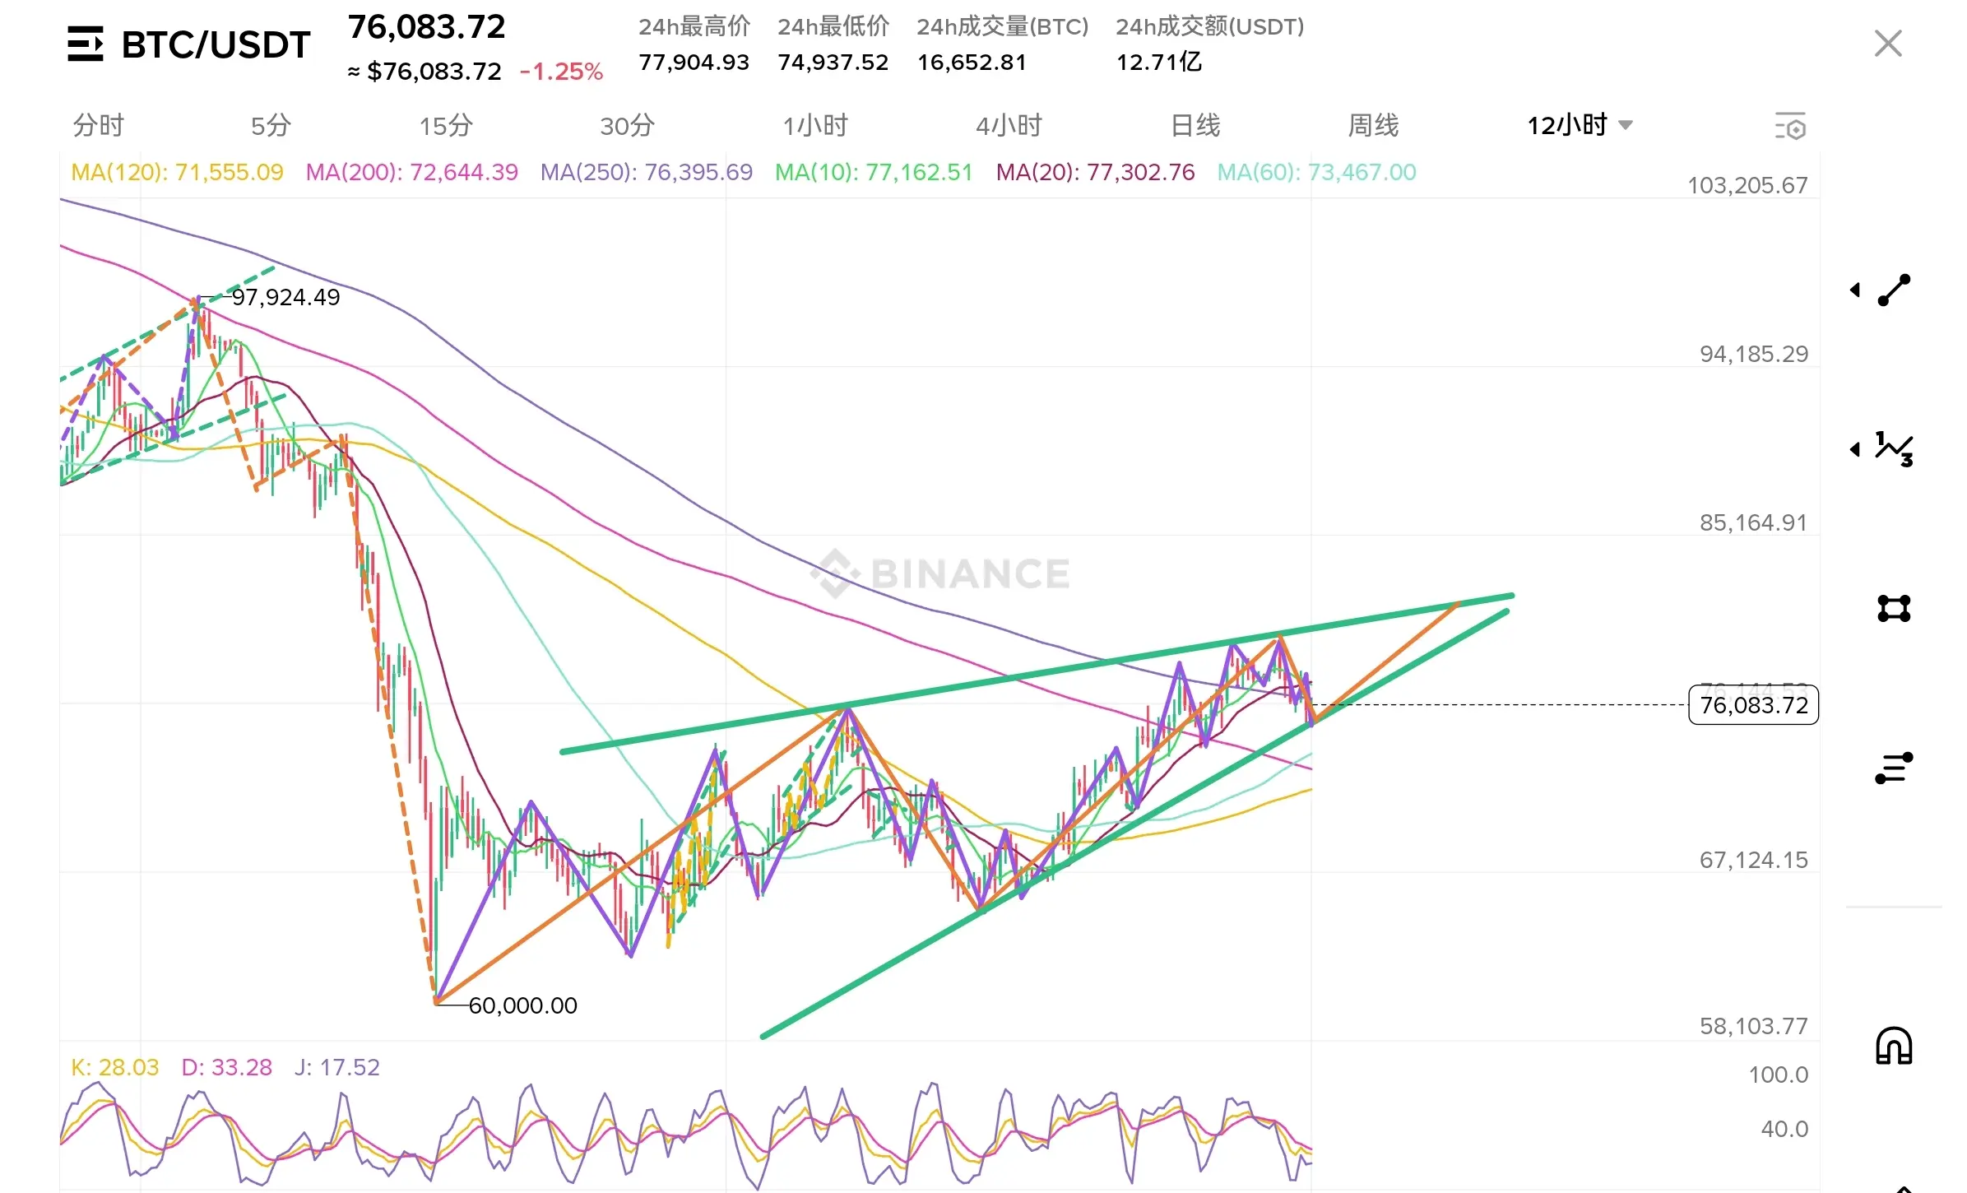Select the wave pattern drawing tool
Screen dimensions: 1967x1193
pyautogui.click(x=1895, y=449)
